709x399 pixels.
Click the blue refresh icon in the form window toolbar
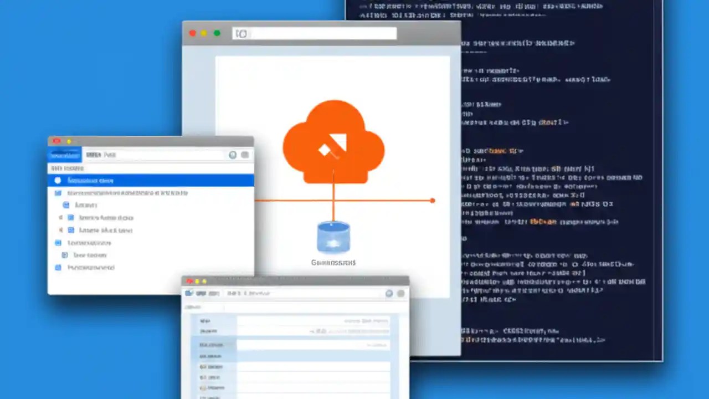click(x=389, y=294)
